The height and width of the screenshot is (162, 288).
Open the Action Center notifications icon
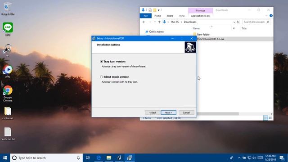tap(282, 158)
